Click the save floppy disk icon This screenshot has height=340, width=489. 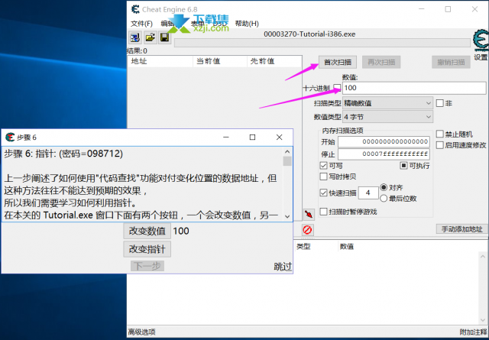pyautogui.click(x=165, y=37)
